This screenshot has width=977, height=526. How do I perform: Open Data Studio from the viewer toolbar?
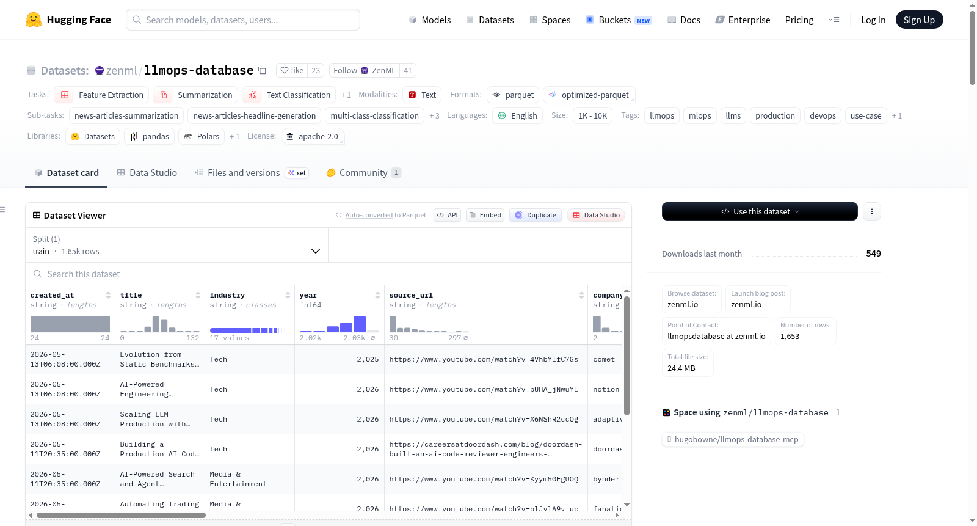pos(596,215)
